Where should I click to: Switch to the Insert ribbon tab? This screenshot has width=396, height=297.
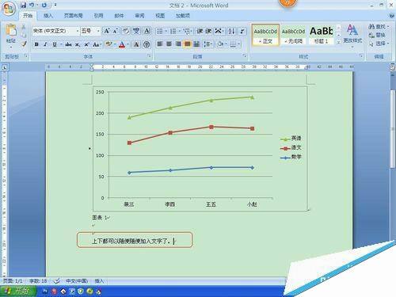[48, 16]
